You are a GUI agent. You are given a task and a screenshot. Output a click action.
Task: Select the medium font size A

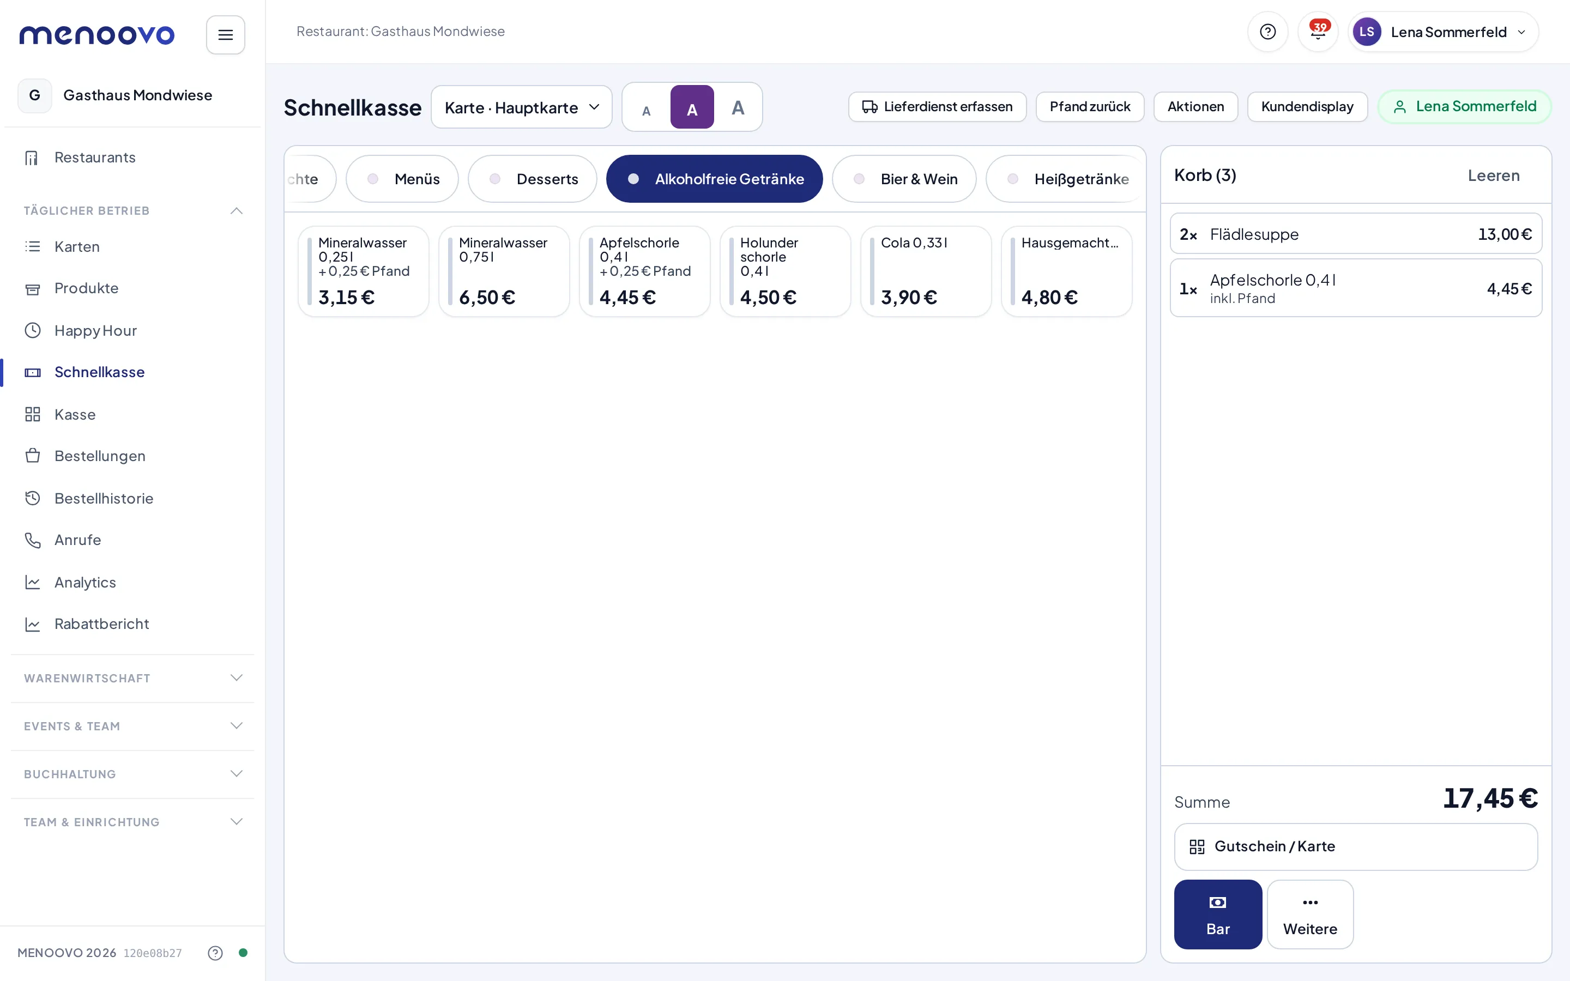(x=692, y=107)
